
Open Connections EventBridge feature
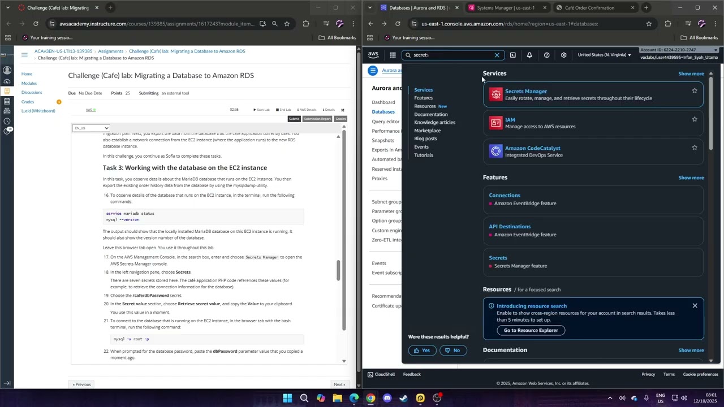click(593, 199)
